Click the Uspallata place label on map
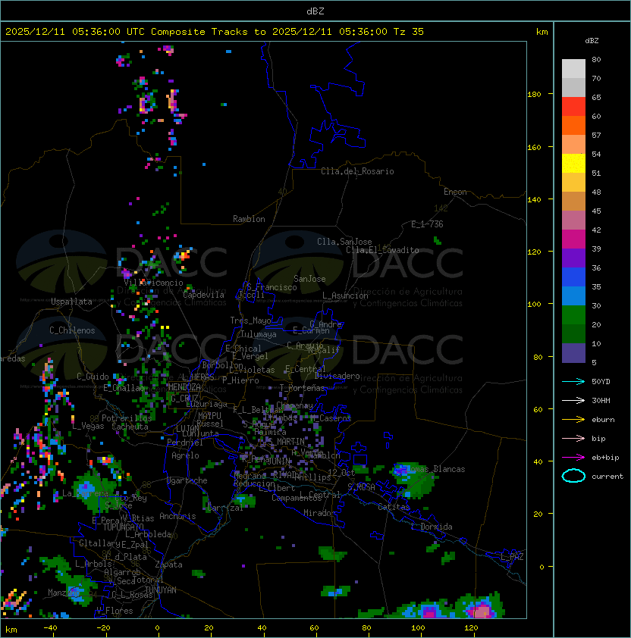Viewport: 631px width, 638px height. (71, 302)
